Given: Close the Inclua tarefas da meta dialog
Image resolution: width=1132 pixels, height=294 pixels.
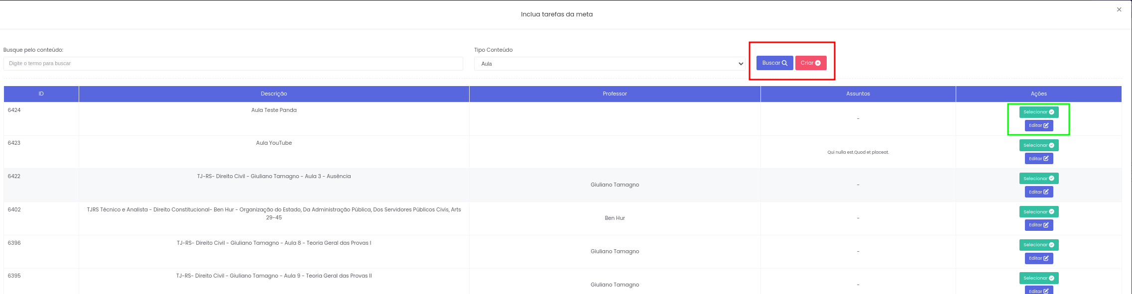Looking at the screenshot, I should click(1119, 9).
